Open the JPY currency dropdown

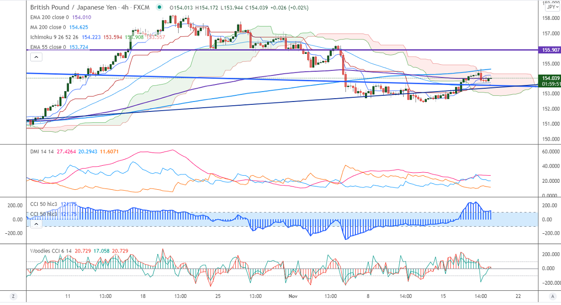[552, 7]
